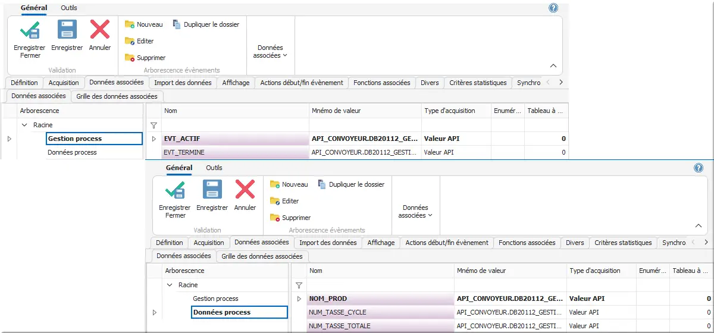The height and width of the screenshot is (333, 714).
Task: Open Import des données tab in bottom window
Action: pyautogui.click(x=327, y=243)
